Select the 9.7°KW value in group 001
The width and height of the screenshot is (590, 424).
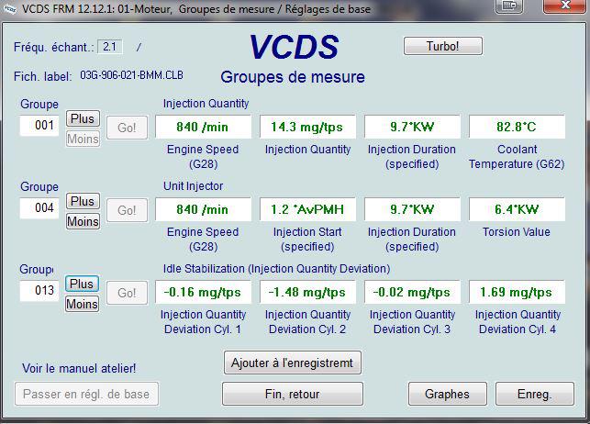tap(412, 128)
